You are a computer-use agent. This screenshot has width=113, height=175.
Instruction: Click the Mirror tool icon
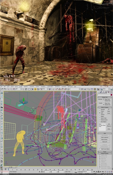[x=82, y=89]
